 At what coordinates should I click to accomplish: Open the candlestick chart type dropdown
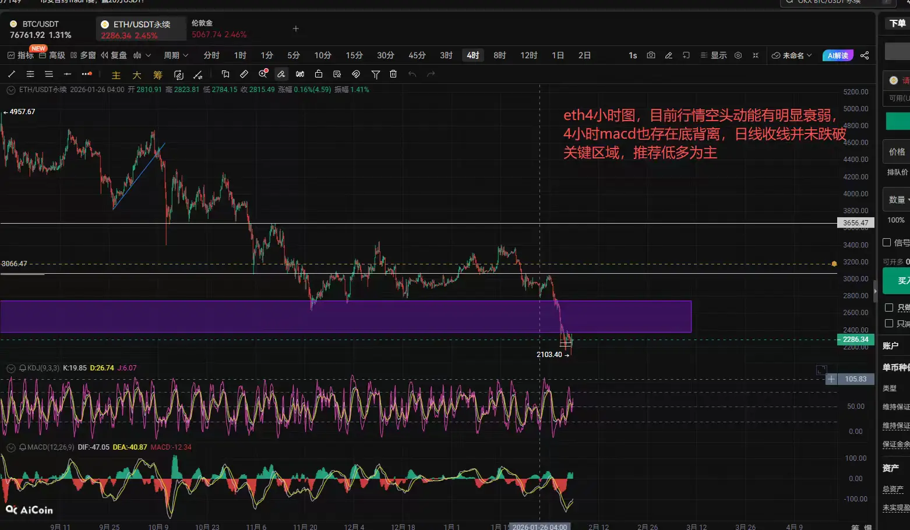coord(142,55)
